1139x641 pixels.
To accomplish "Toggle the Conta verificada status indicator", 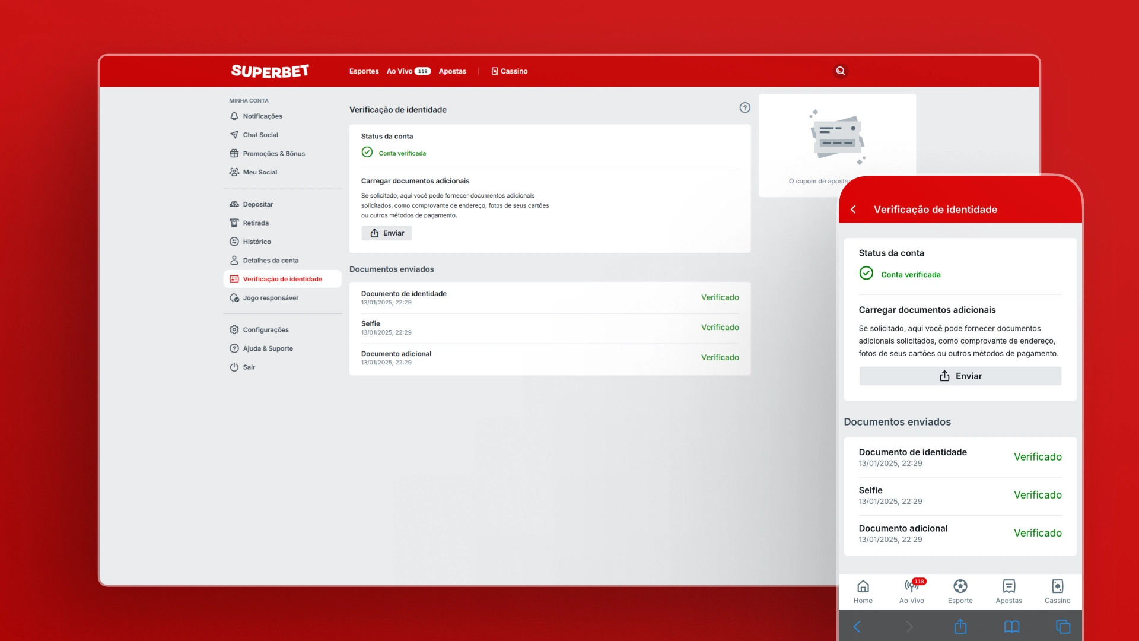I will (393, 153).
